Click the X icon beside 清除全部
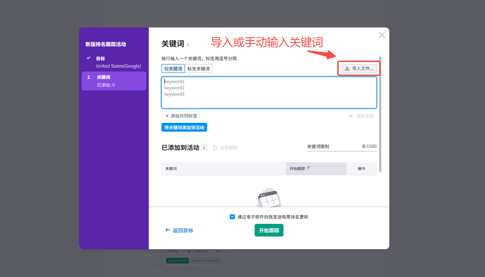485x277 pixels. coord(351,116)
